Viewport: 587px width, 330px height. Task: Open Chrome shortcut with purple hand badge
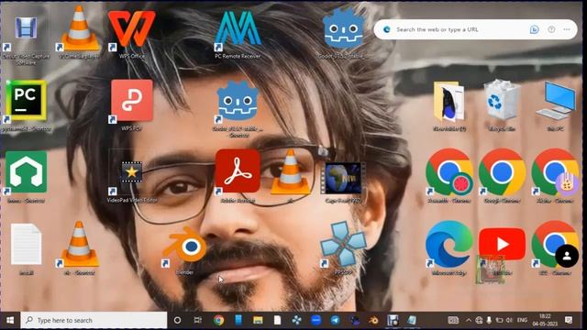click(x=555, y=176)
